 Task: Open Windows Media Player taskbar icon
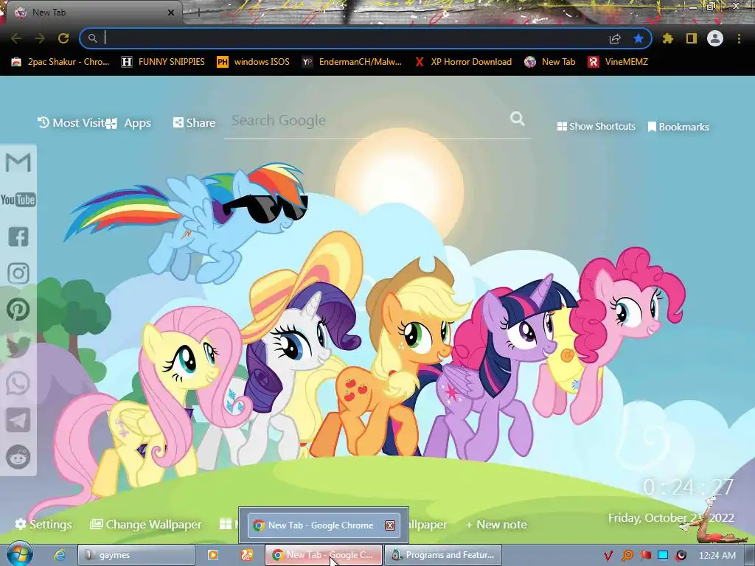[x=213, y=555]
